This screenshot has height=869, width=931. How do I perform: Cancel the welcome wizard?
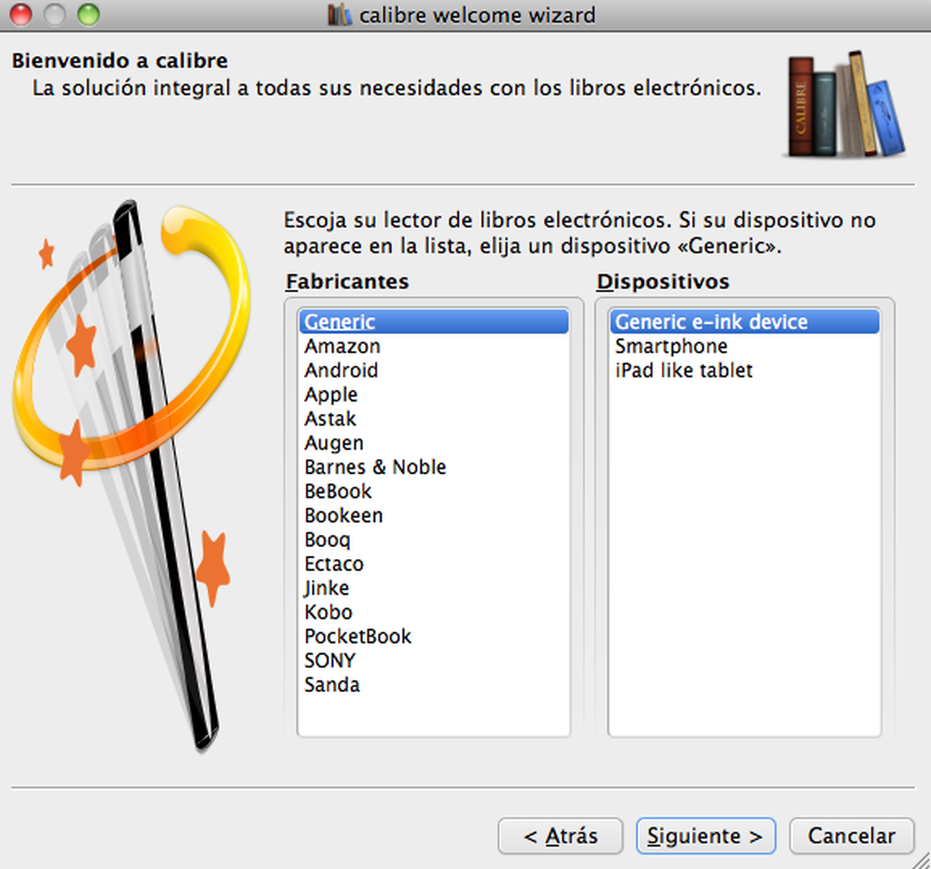852,836
